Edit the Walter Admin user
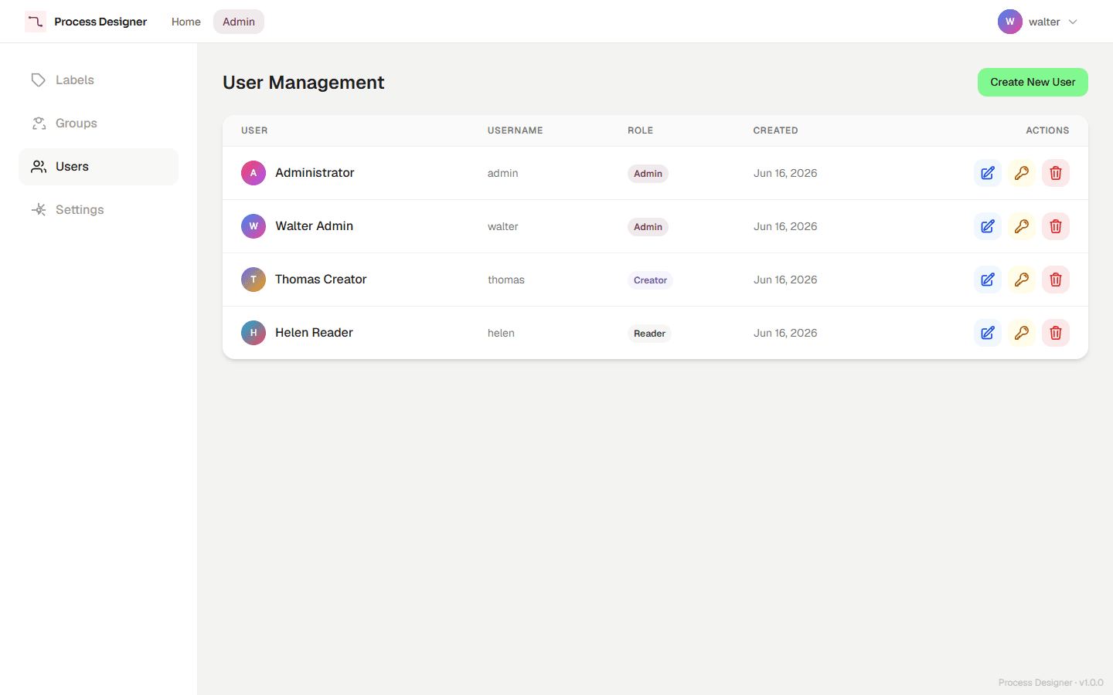Screen dimensions: 1113x695 tap(988, 226)
